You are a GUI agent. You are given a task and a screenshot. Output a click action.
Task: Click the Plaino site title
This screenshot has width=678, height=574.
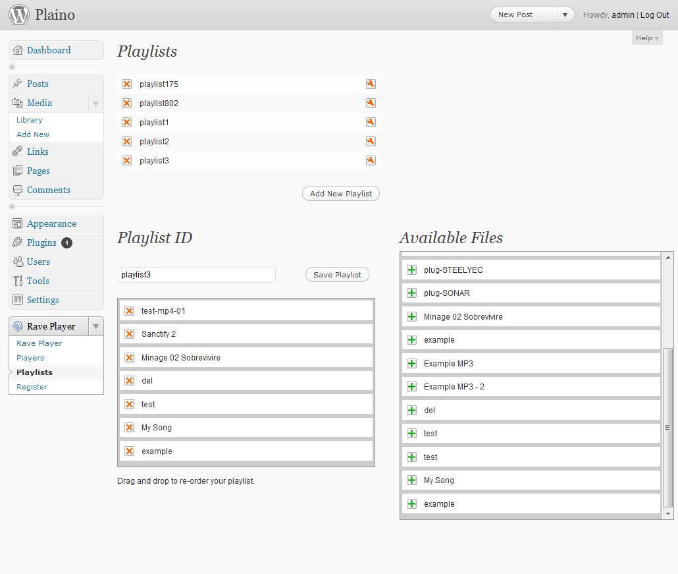(x=55, y=14)
